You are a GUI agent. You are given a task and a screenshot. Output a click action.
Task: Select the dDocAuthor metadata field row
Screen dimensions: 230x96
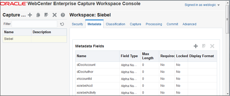[x=146, y=72]
